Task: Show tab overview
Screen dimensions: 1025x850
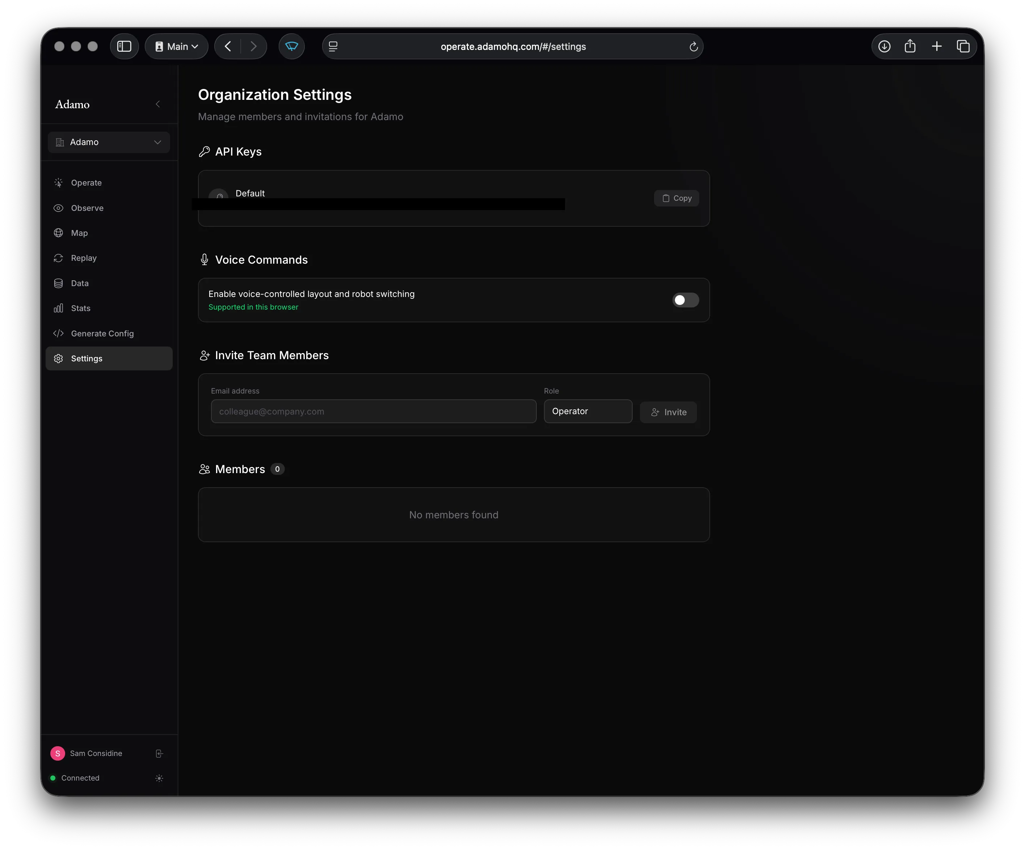Action: click(x=963, y=46)
